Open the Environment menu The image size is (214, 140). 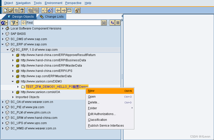(x=54, y=3)
